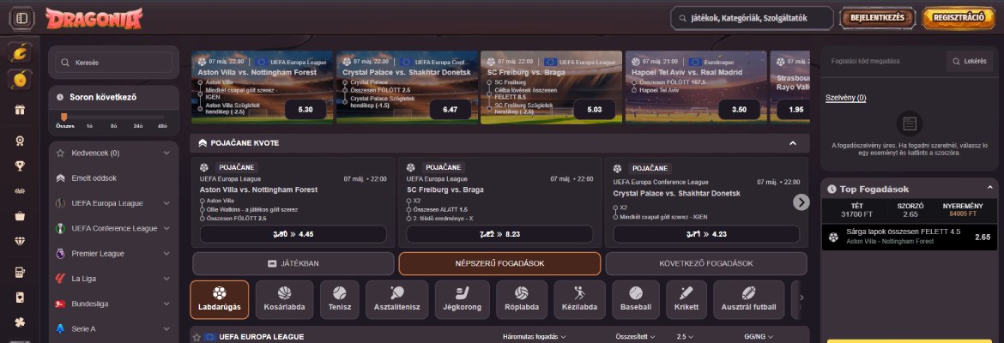Select 5.30 odds on Aston Villa card
Screen dimensions: 1004x343
[x=305, y=110]
